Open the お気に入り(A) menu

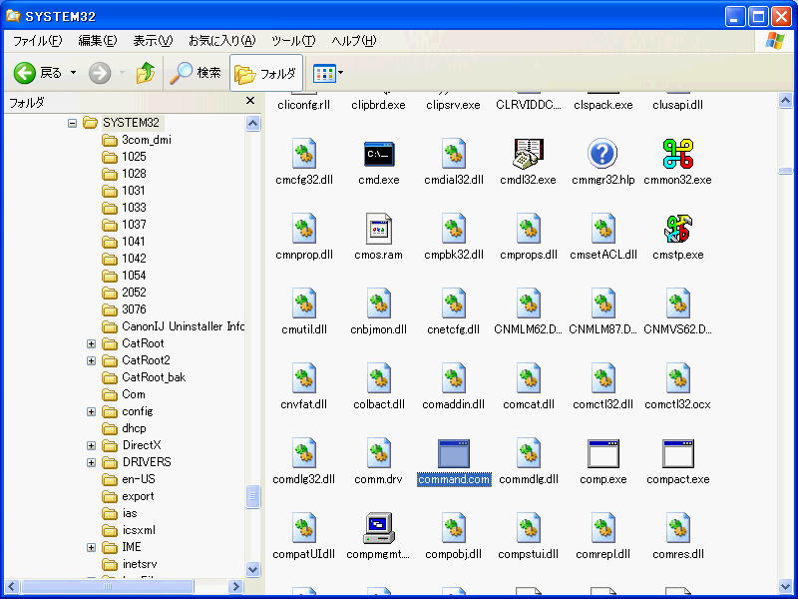click(x=221, y=41)
